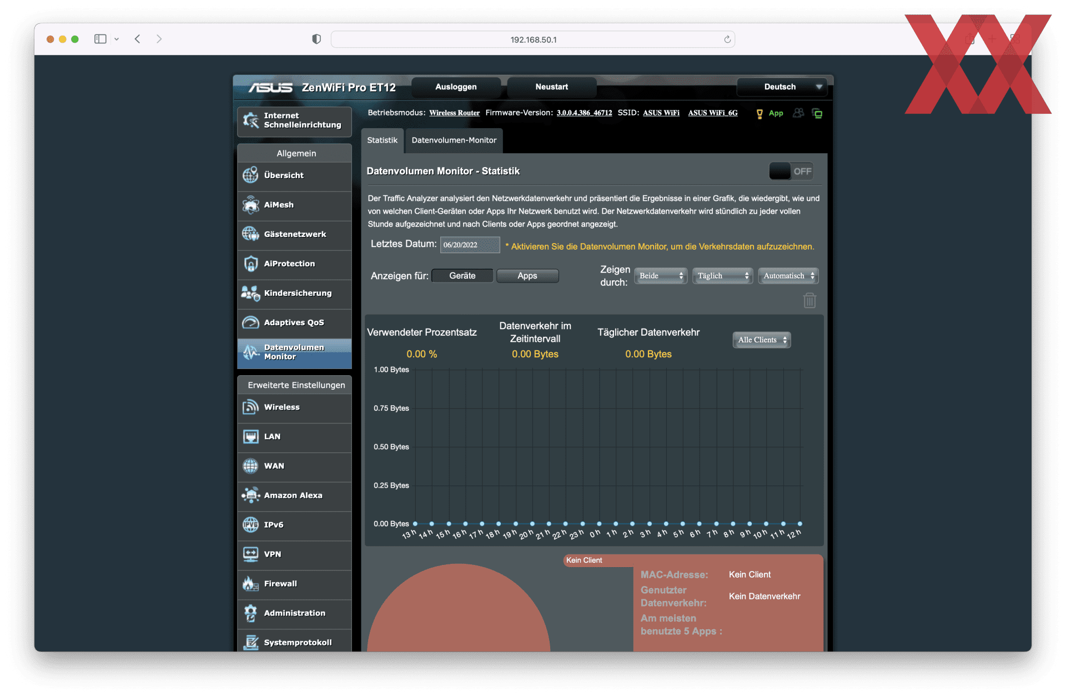Open the Täglich interval dropdown
Image resolution: width=1066 pixels, height=697 pixels.
(x=722, y=276)
